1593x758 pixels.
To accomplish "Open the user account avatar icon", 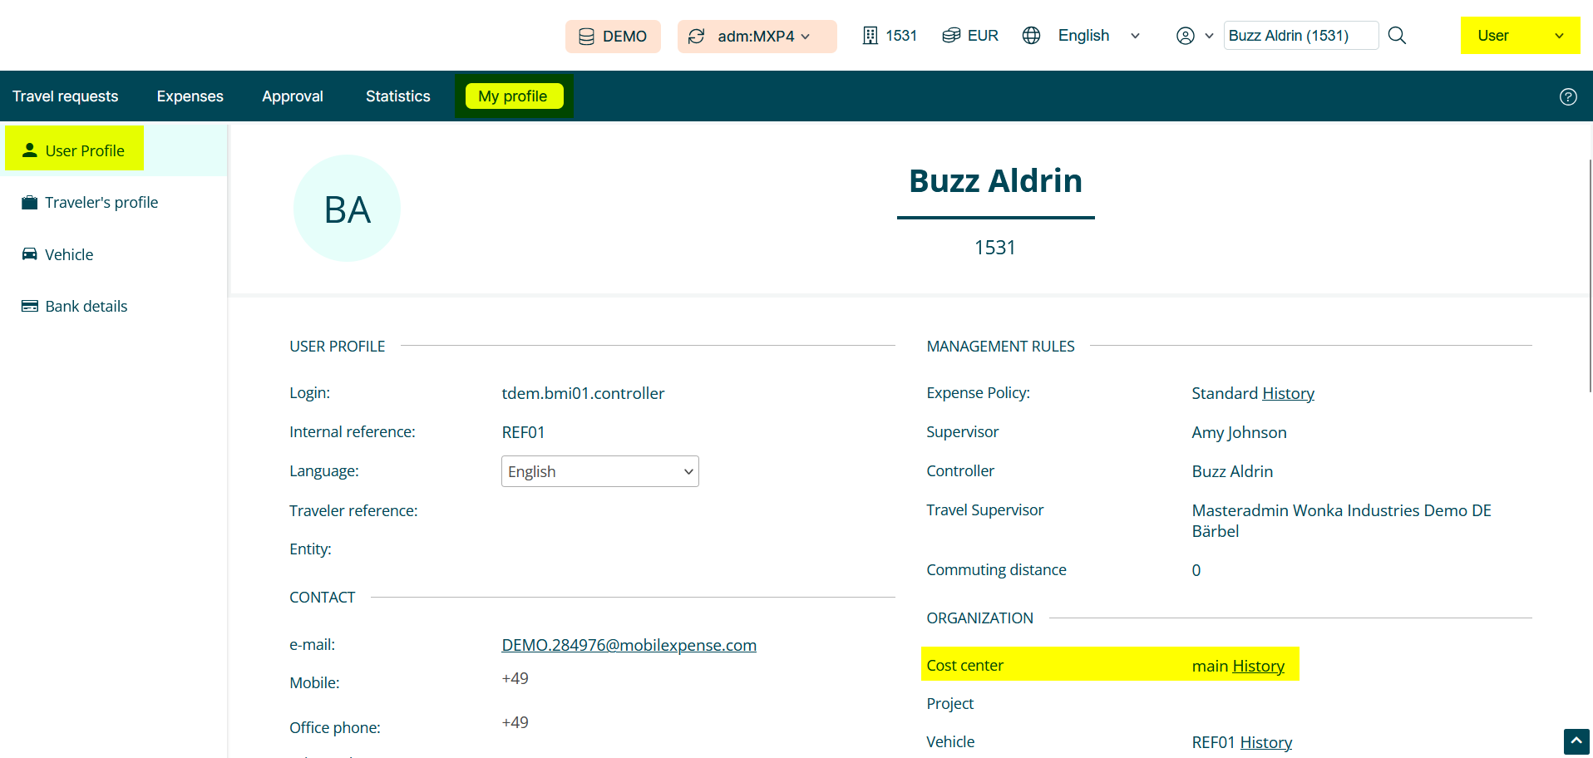I will pos(1186,36).
